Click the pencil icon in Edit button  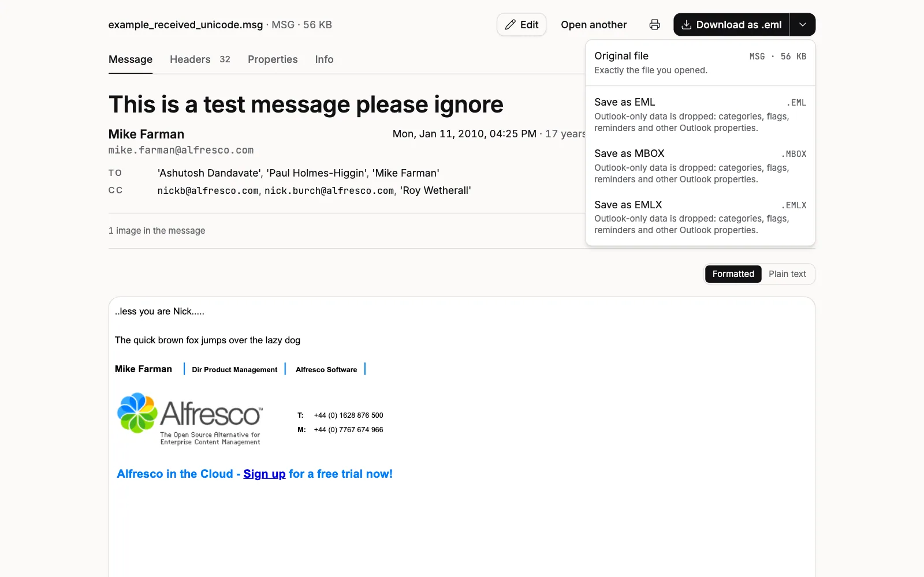pos(511,25)
